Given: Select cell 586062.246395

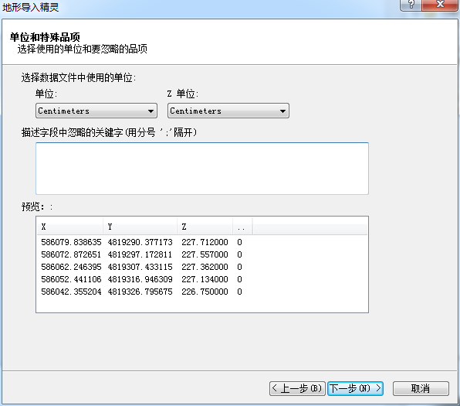Looking at the screenshot, I should (x=71, y=267).
